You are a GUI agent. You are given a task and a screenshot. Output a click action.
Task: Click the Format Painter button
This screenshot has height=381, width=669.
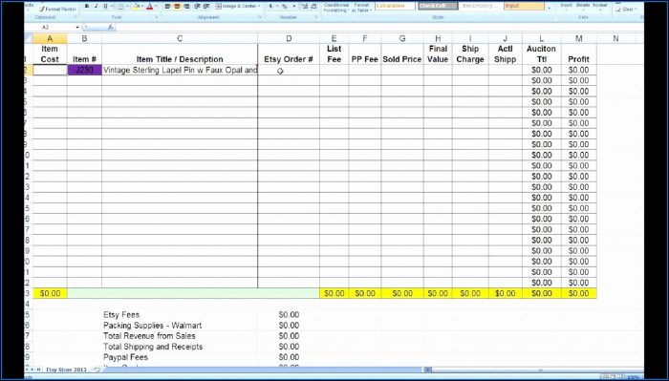click(x=57, y=9)
